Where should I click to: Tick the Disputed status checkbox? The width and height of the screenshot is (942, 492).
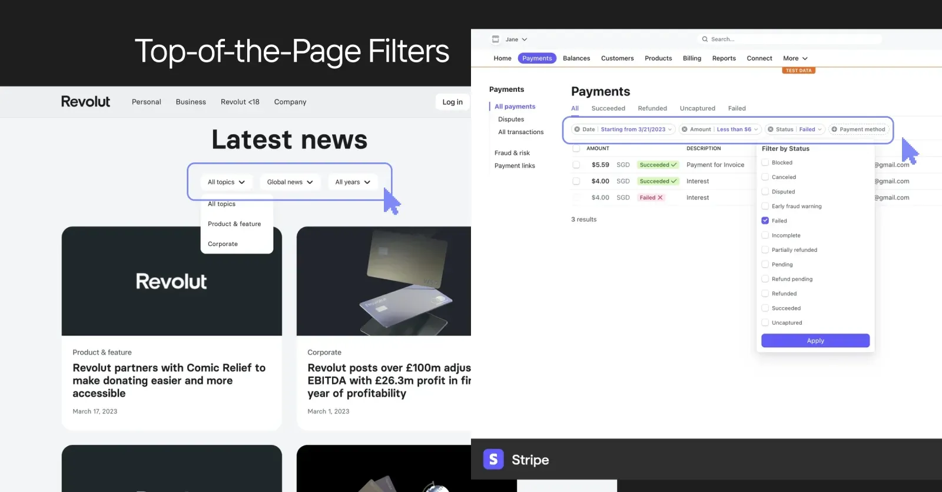(765, 192)
